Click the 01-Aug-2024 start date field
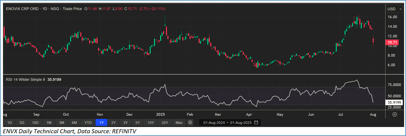The height and width of the screenshot is (136, 406). click(214, 123)
